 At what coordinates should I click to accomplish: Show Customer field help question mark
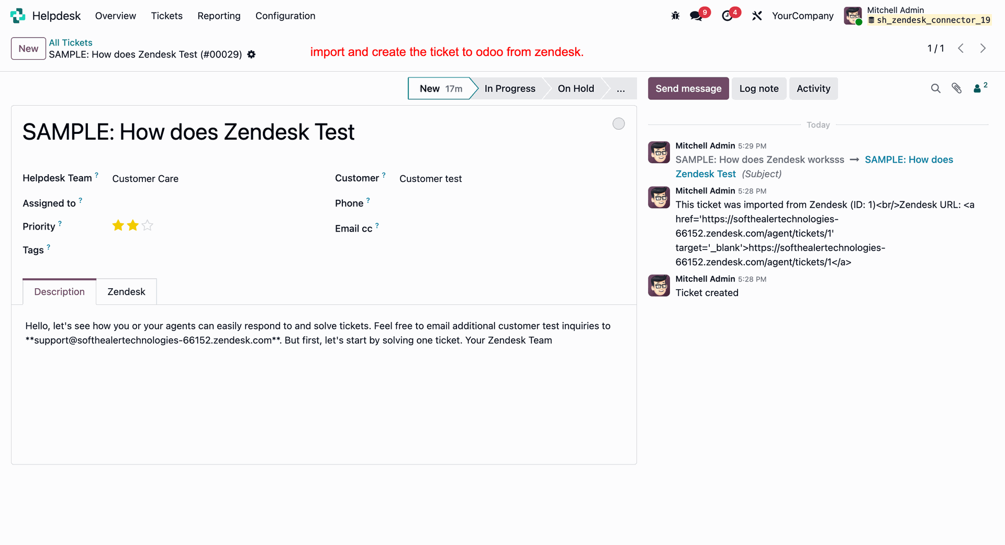(384, 175)
